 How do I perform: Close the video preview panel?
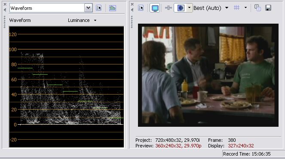pos(132,4)
